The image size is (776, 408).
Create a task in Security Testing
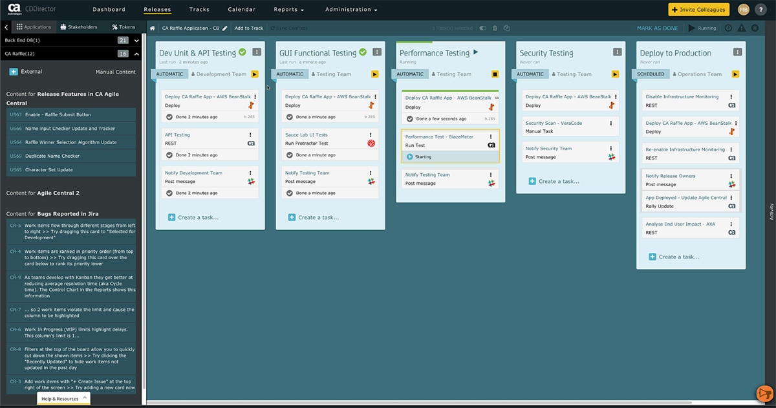click(554, 182)
